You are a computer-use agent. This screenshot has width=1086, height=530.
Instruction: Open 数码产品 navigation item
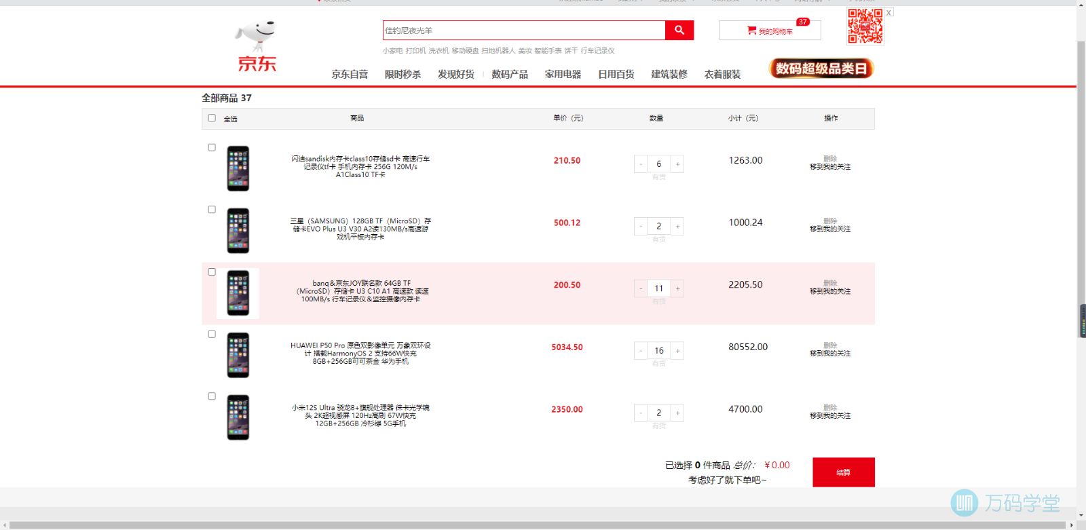(510, 75)
